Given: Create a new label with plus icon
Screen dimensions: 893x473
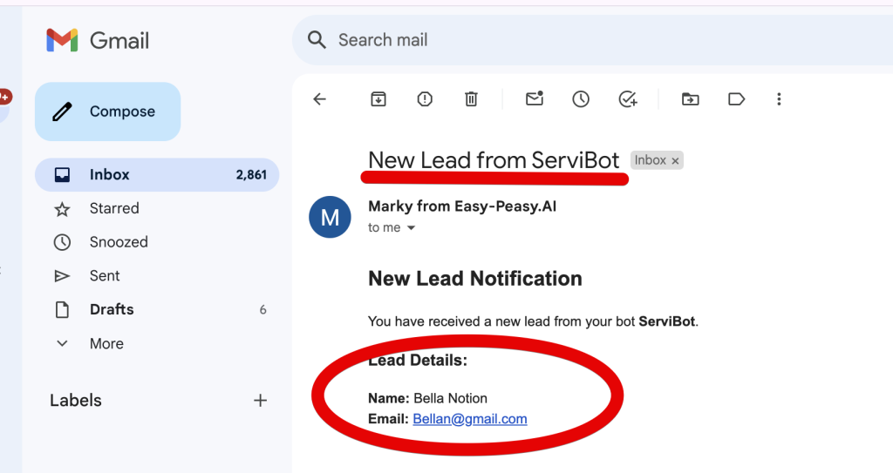Looking at the screenshot, I should 260,401.
